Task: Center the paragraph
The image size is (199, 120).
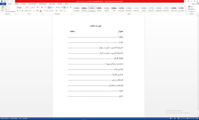Action: tap(47, 11)
